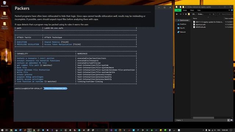Click 'create process' capability row

coord(25,74)
